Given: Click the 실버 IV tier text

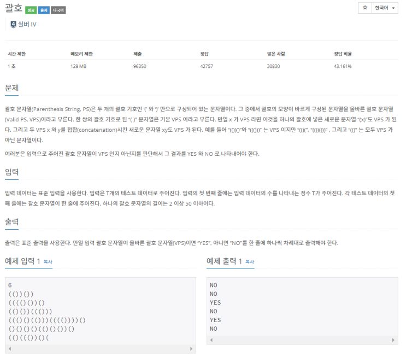Looking at the screenshot, I should (27, 25).
